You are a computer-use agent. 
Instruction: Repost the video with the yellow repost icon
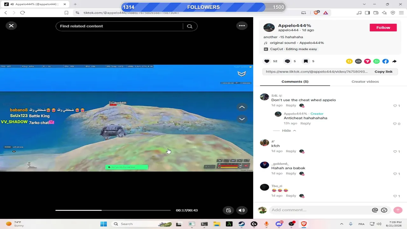pyautogui.click(x=349, y=61)
